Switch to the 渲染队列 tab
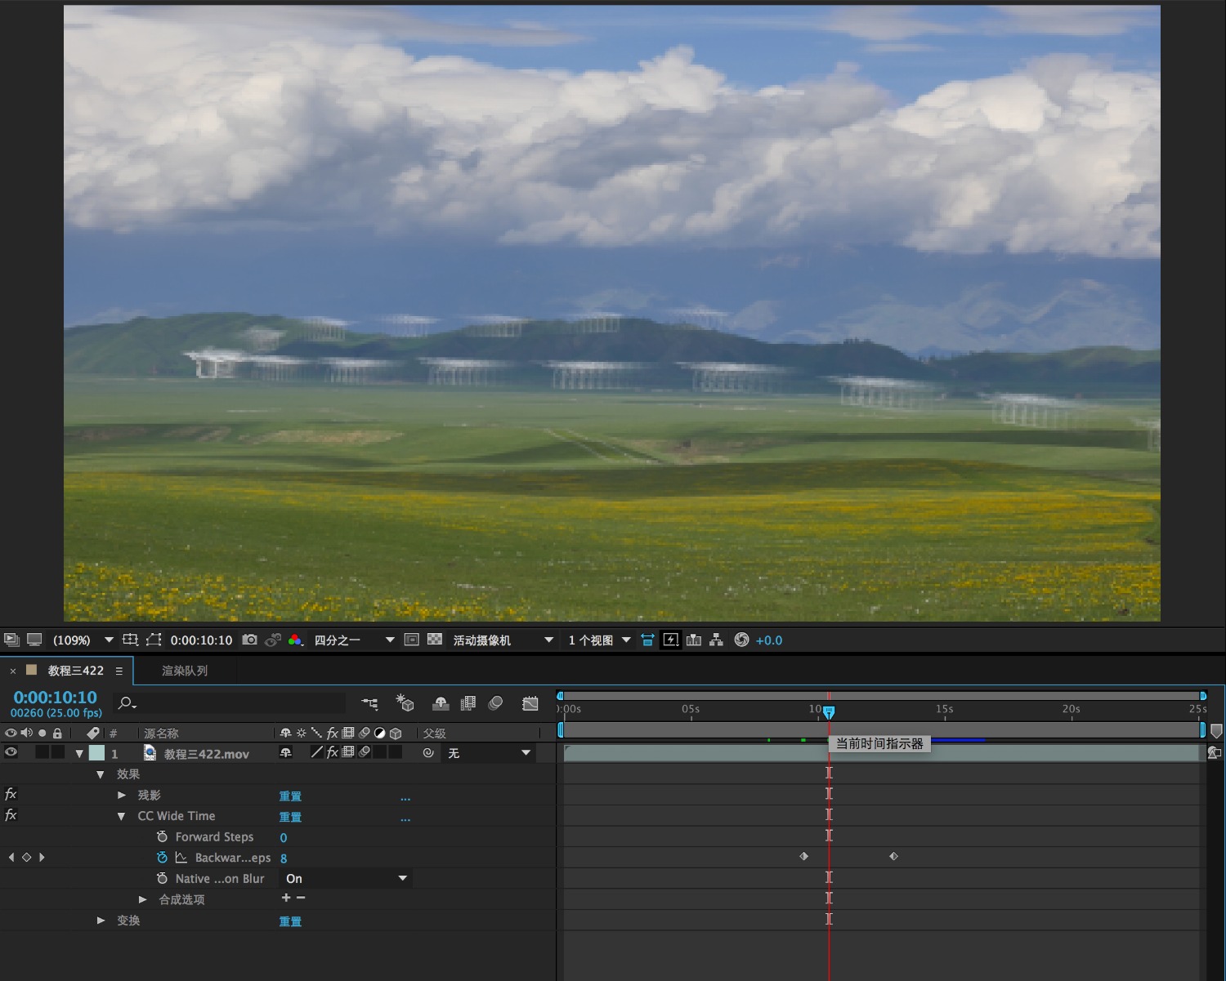 click(x=185, y=671)
